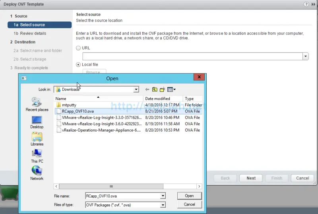The image size is (318, 214).
Task: Open the View menu icon
Action: [171, 90]
